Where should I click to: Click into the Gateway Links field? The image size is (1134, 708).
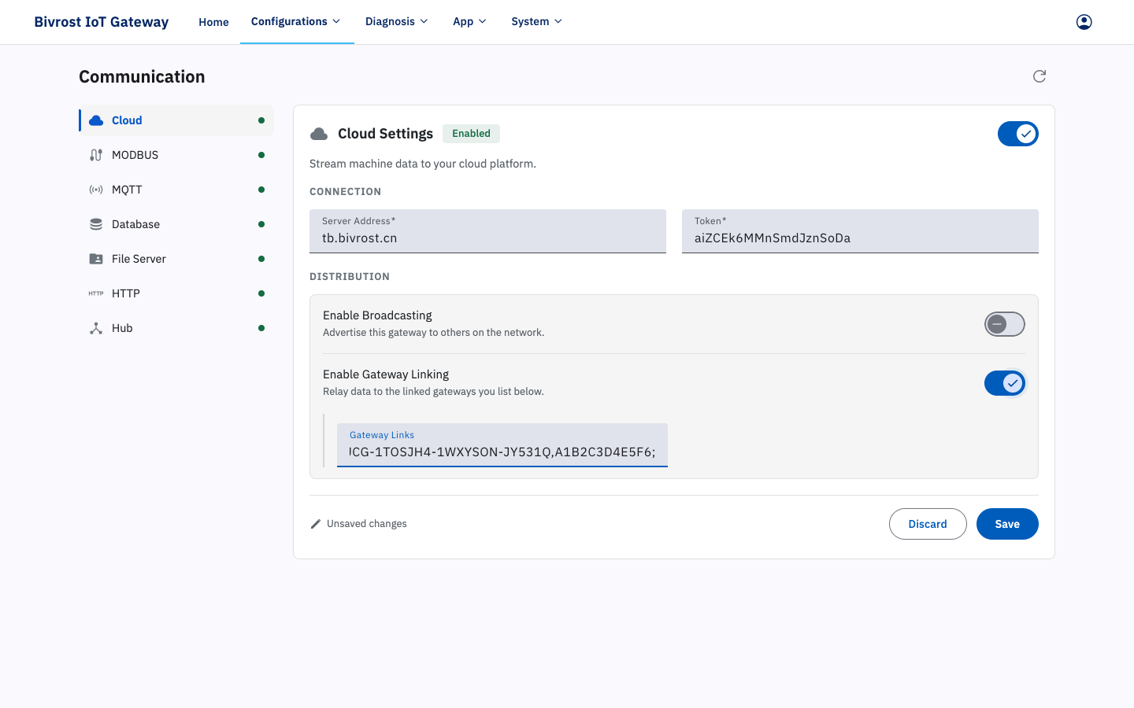pos(502,445)
